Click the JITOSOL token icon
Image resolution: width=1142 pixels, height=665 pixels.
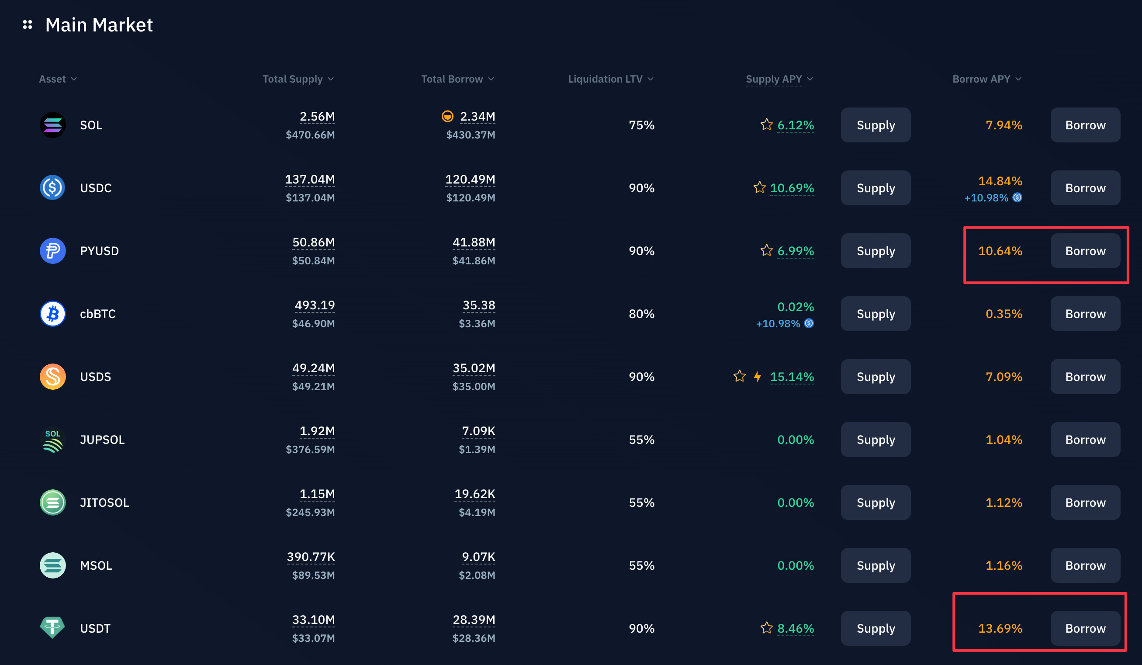pos(52,502)
